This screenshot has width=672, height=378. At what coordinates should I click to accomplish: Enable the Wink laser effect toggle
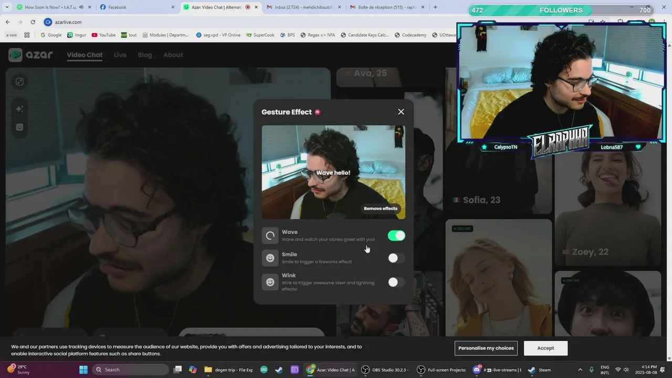click(396, 282)
